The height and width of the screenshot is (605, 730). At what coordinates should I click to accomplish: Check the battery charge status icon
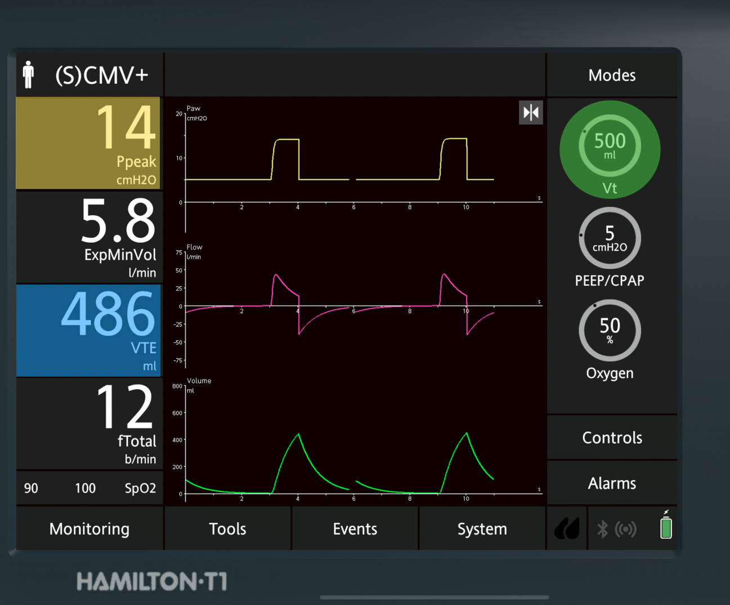[x=666, y=527]
